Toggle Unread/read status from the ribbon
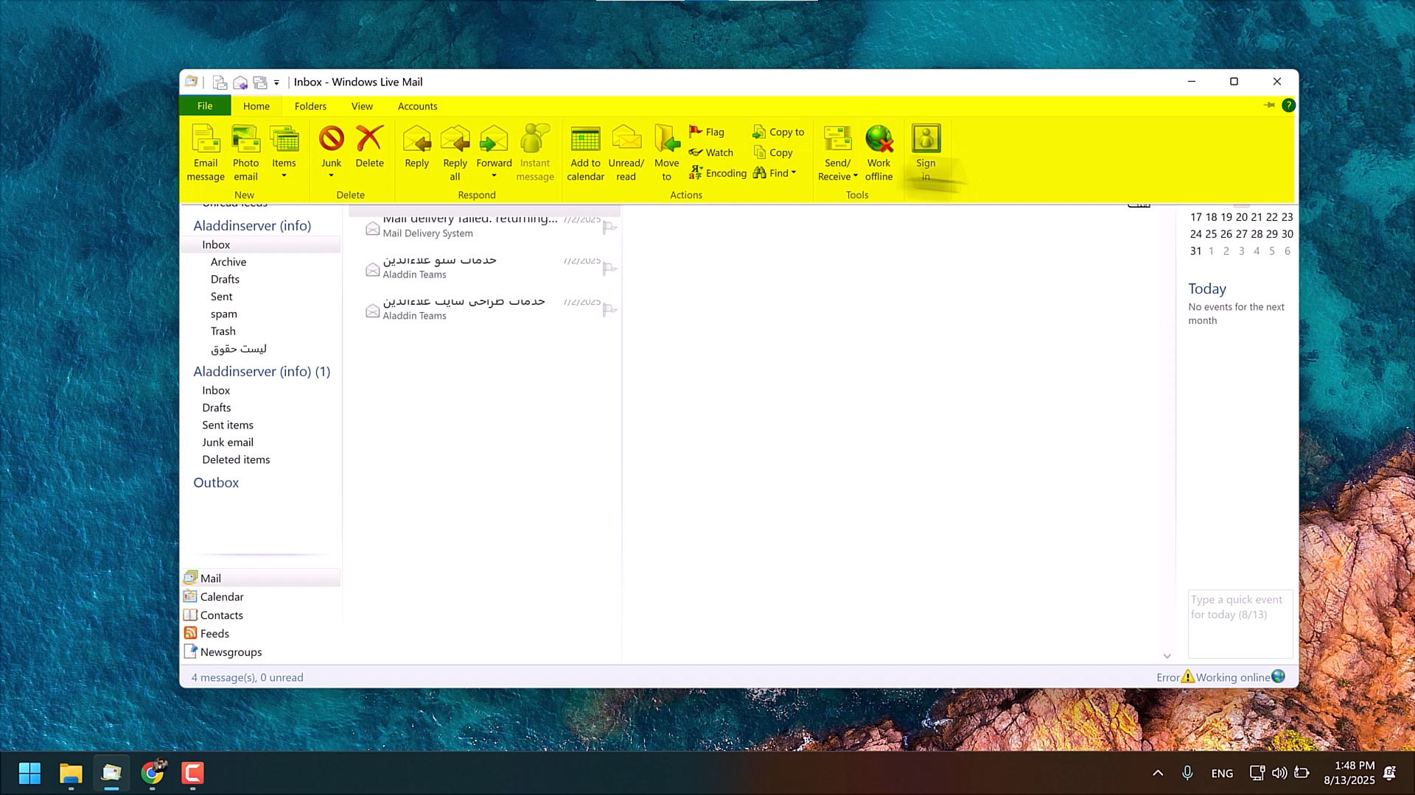Viewport: 1415px width, 795px height. click(626, 153)
